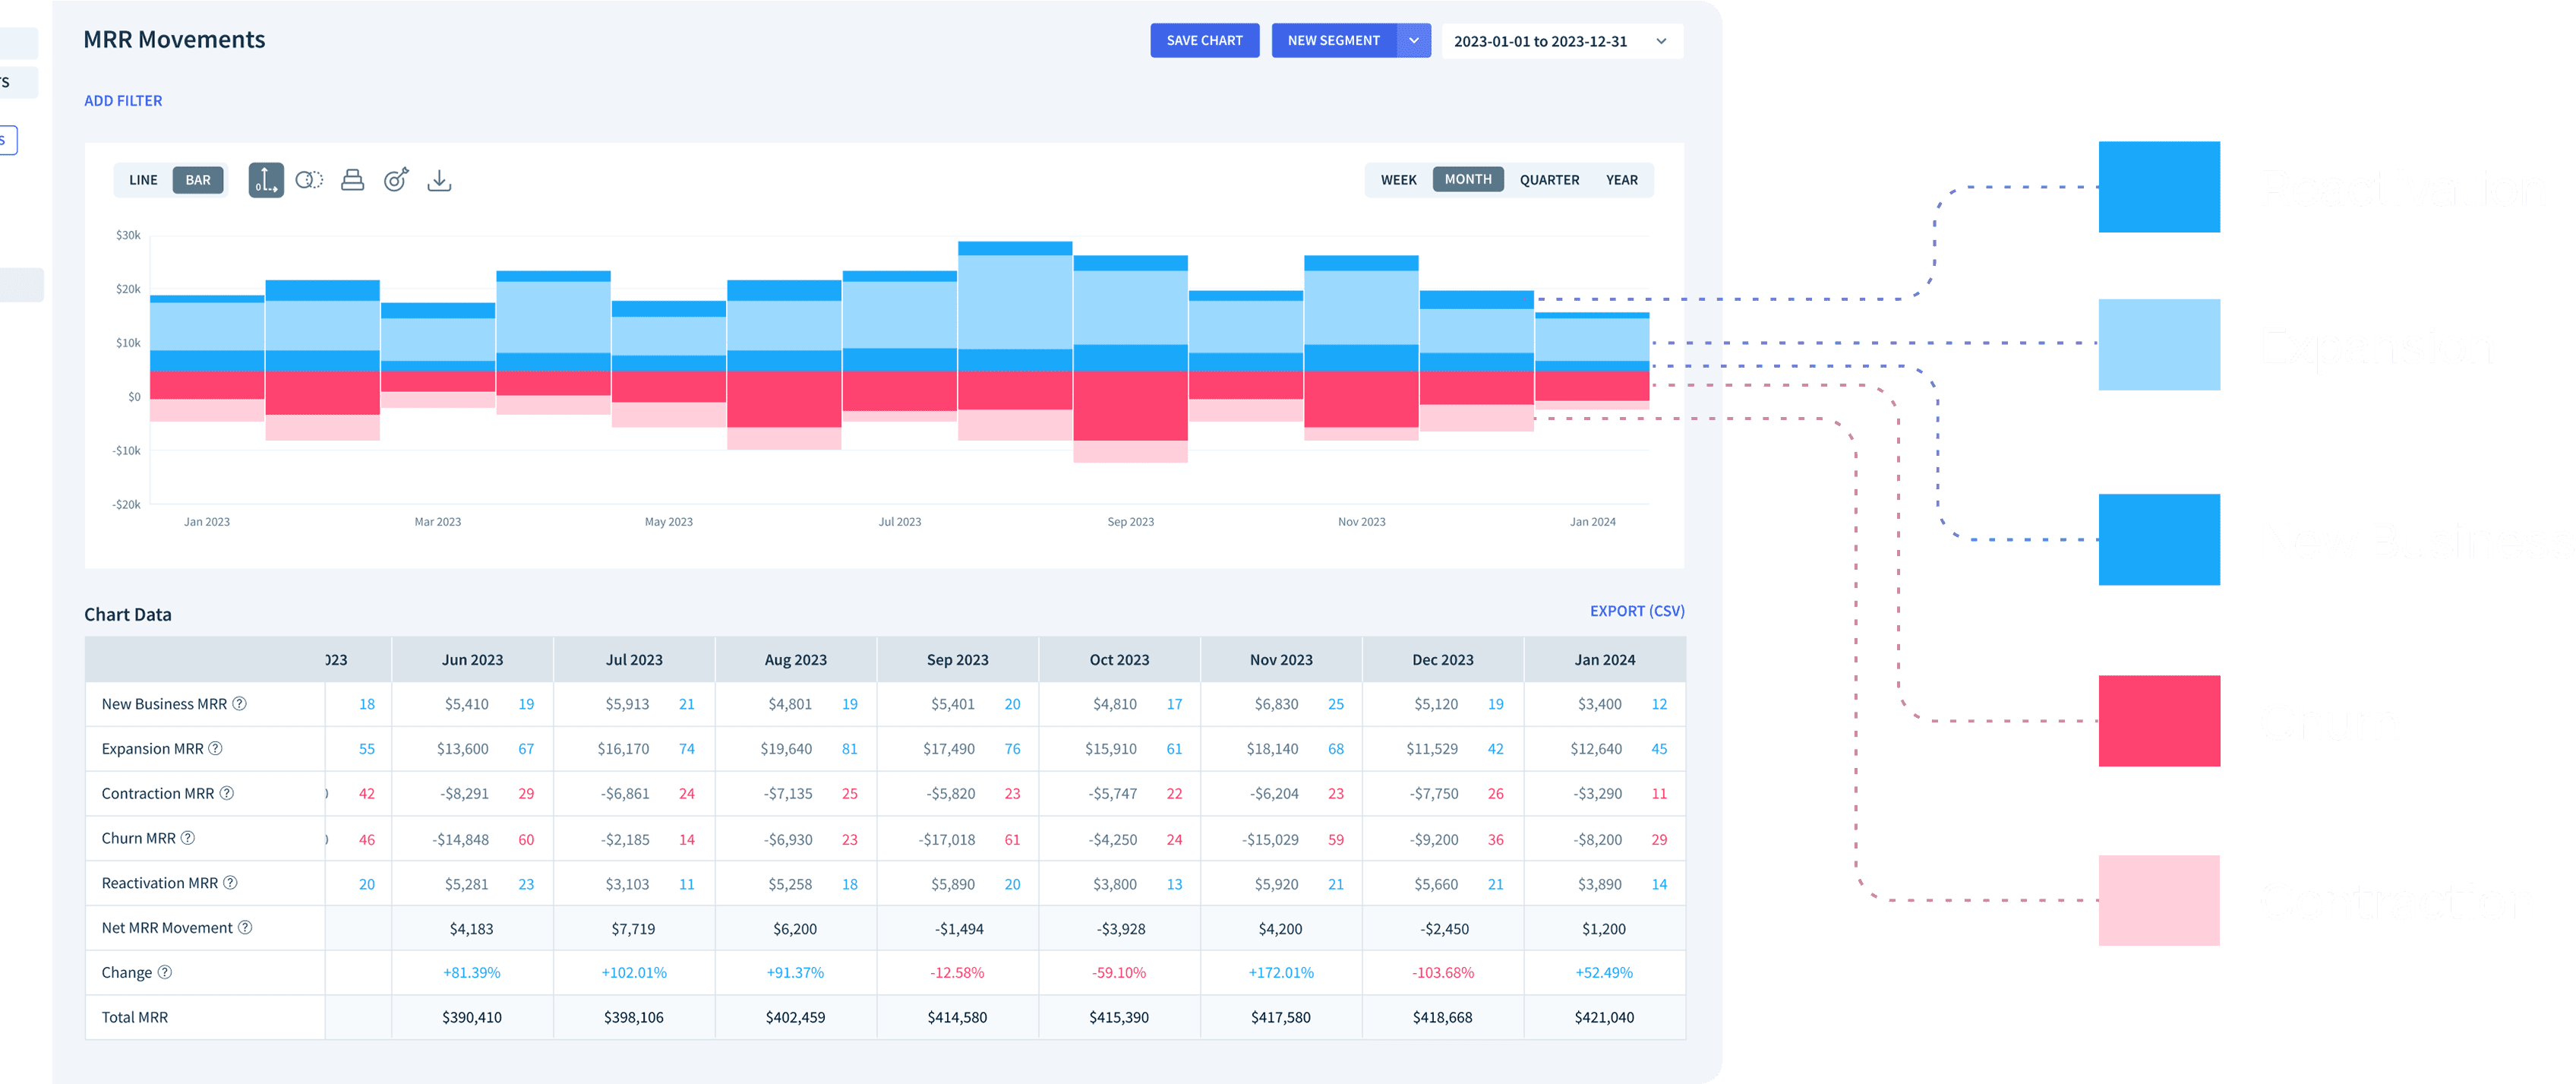The image size is (2576, 1084).
Task: Select the BAR chart toggle
Action: [198, 180]
